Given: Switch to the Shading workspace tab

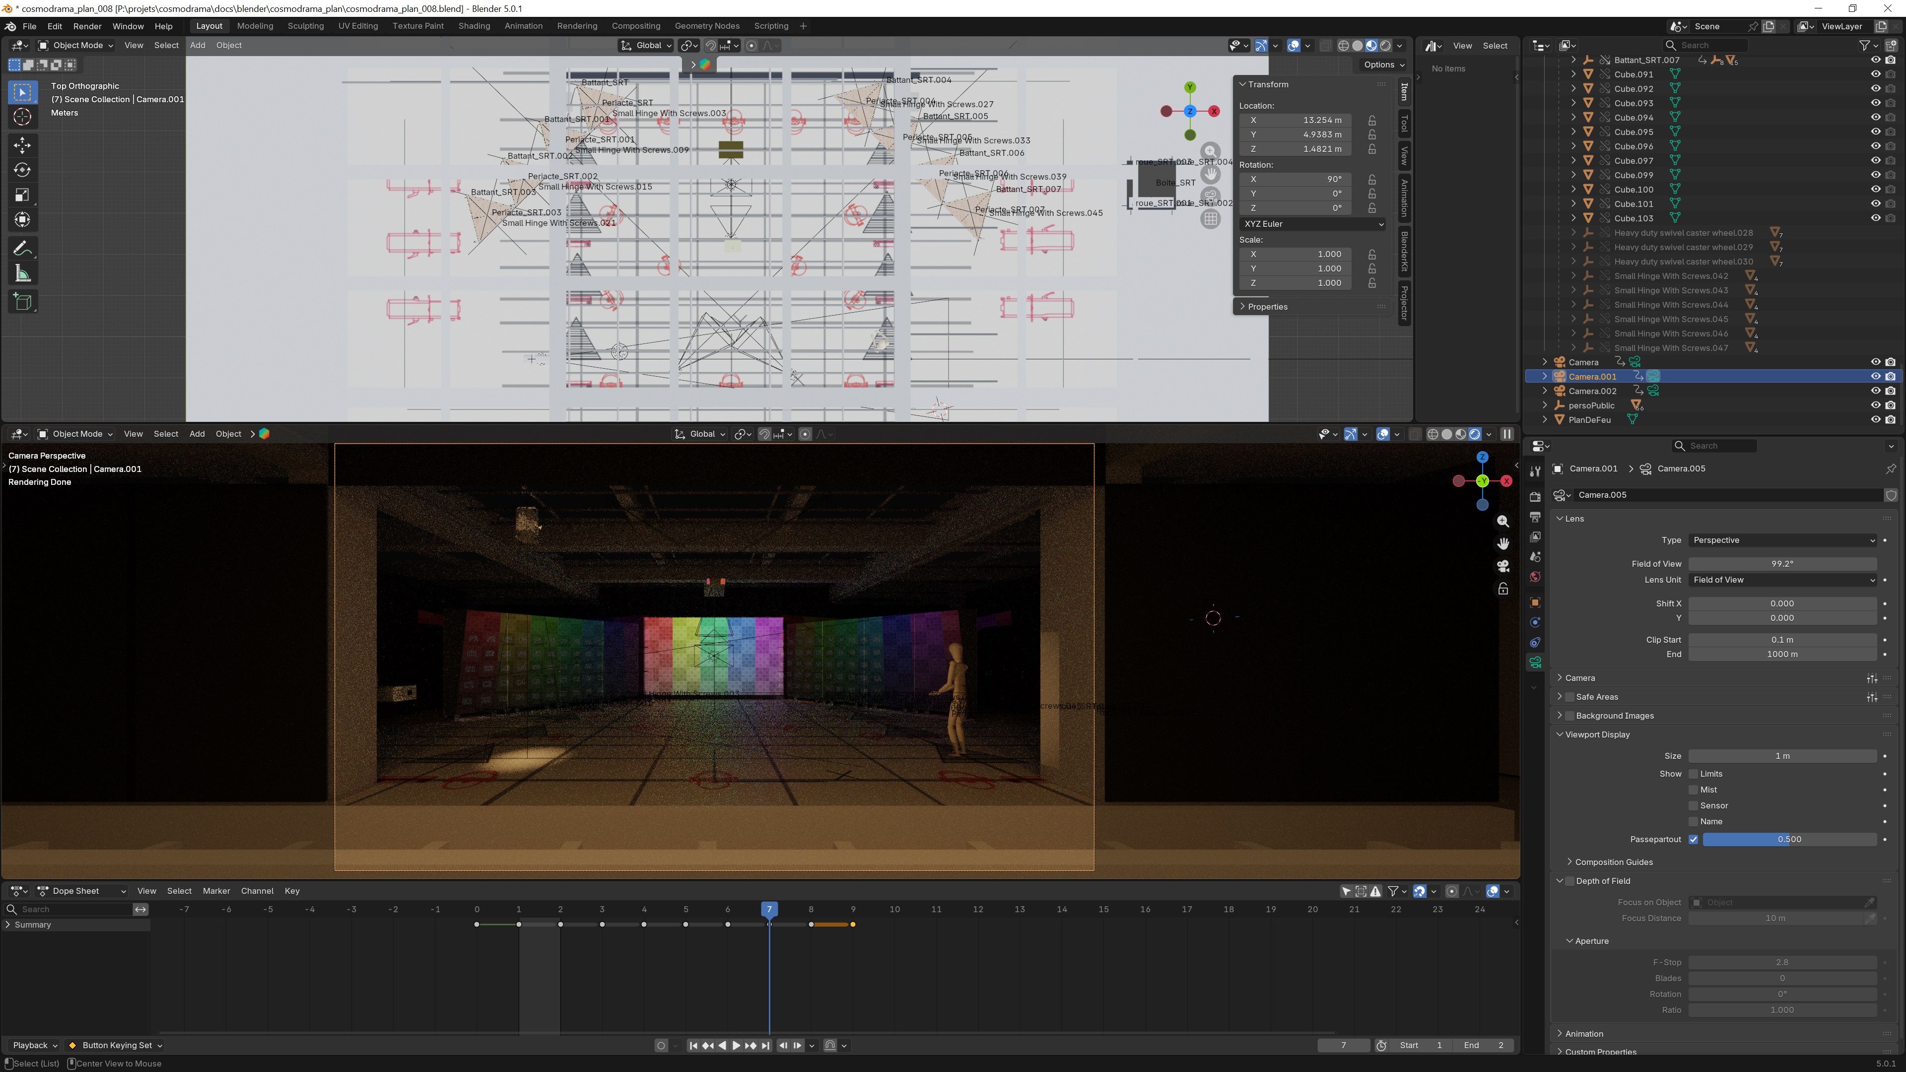Looking at the screenshot, I should [474, 26].
